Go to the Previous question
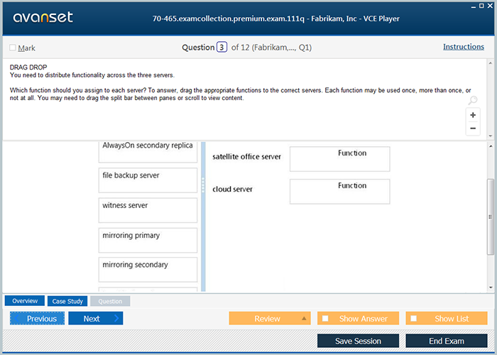The image size is (497, 355). click(37, 318)
